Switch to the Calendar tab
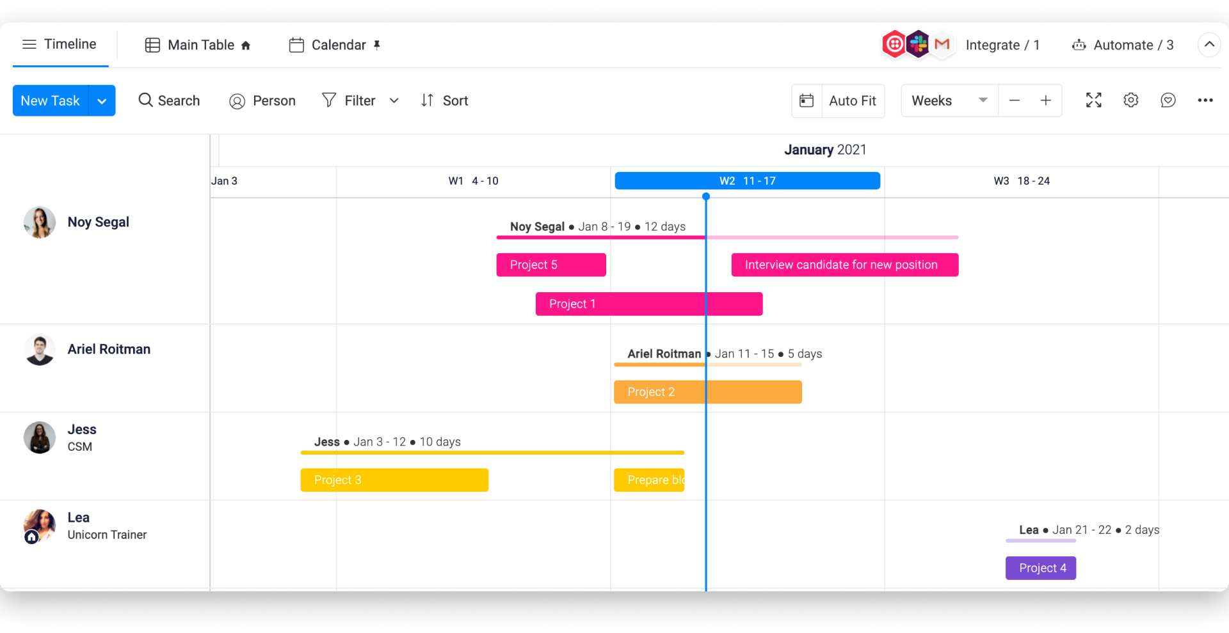Viewport: 1229px width, 633px height. 335,45
